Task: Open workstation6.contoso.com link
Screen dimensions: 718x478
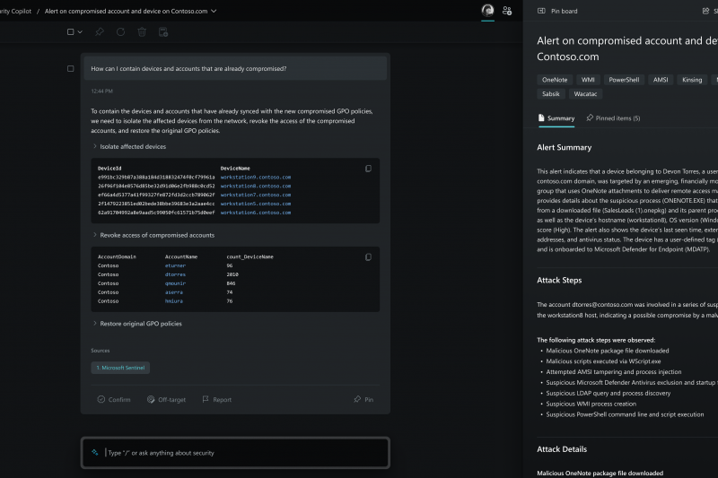Action: [x=256, y=213]
